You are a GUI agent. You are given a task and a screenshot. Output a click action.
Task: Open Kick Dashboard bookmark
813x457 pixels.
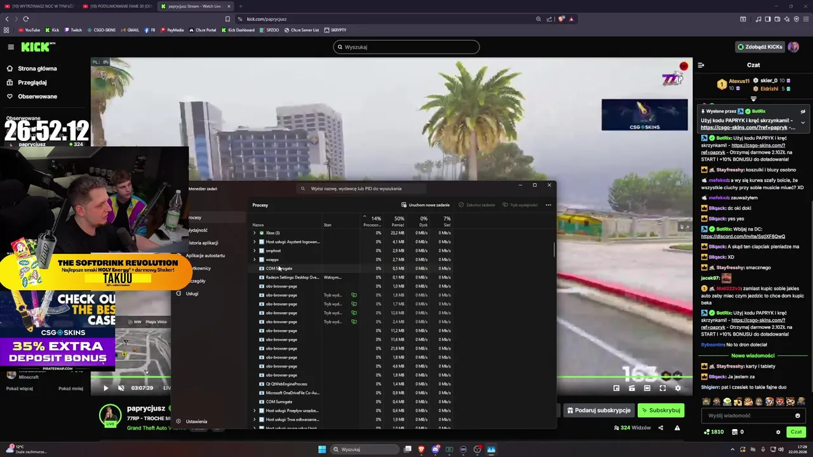pos(238,30)
